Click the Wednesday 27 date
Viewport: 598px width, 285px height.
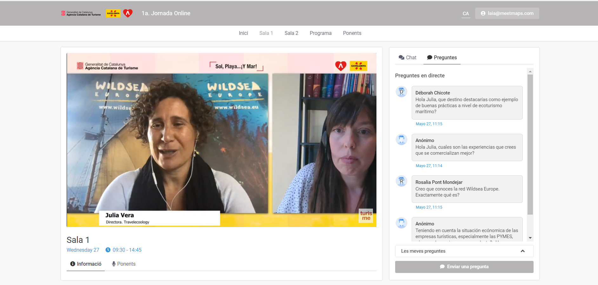[x=83, y=250]
